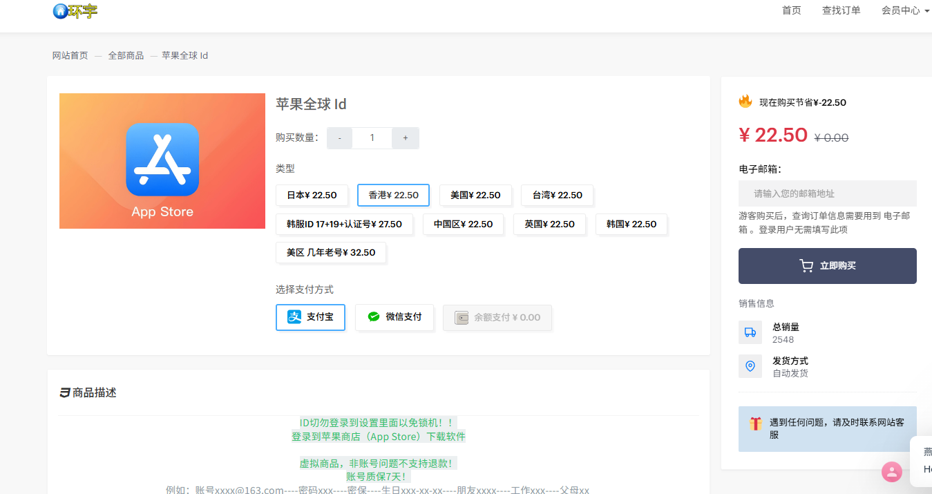Click the delivery truck icon for total sales

[750, 332]
